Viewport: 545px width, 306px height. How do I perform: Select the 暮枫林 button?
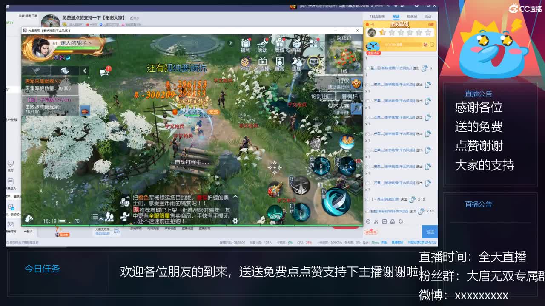pyautogui.click(x=349, y=96)
